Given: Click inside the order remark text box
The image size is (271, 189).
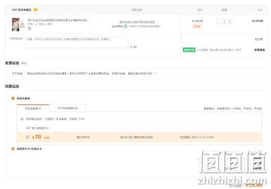Looking at the screenshot, I should point(77,42).
